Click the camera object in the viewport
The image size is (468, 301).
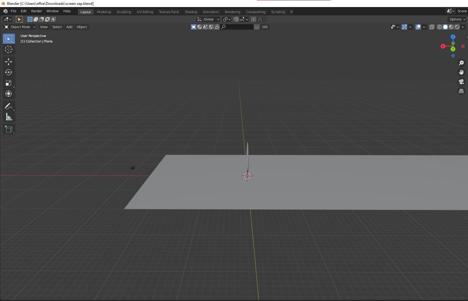click(x=132, y=168)
